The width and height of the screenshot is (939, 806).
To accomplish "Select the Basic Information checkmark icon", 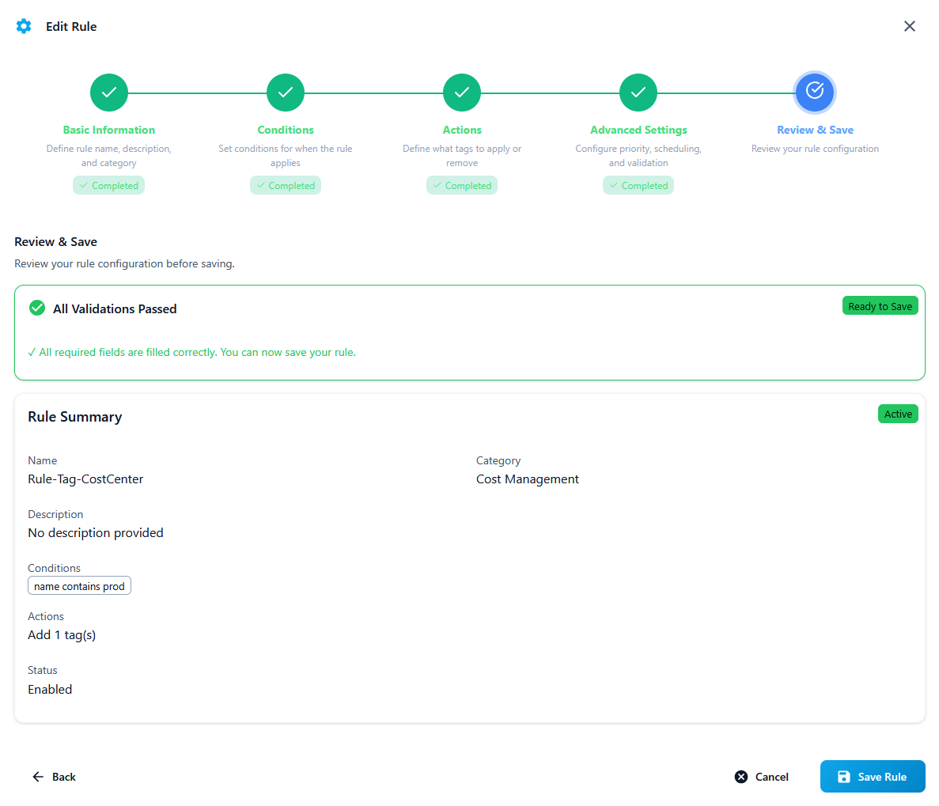I will (108, 92).
